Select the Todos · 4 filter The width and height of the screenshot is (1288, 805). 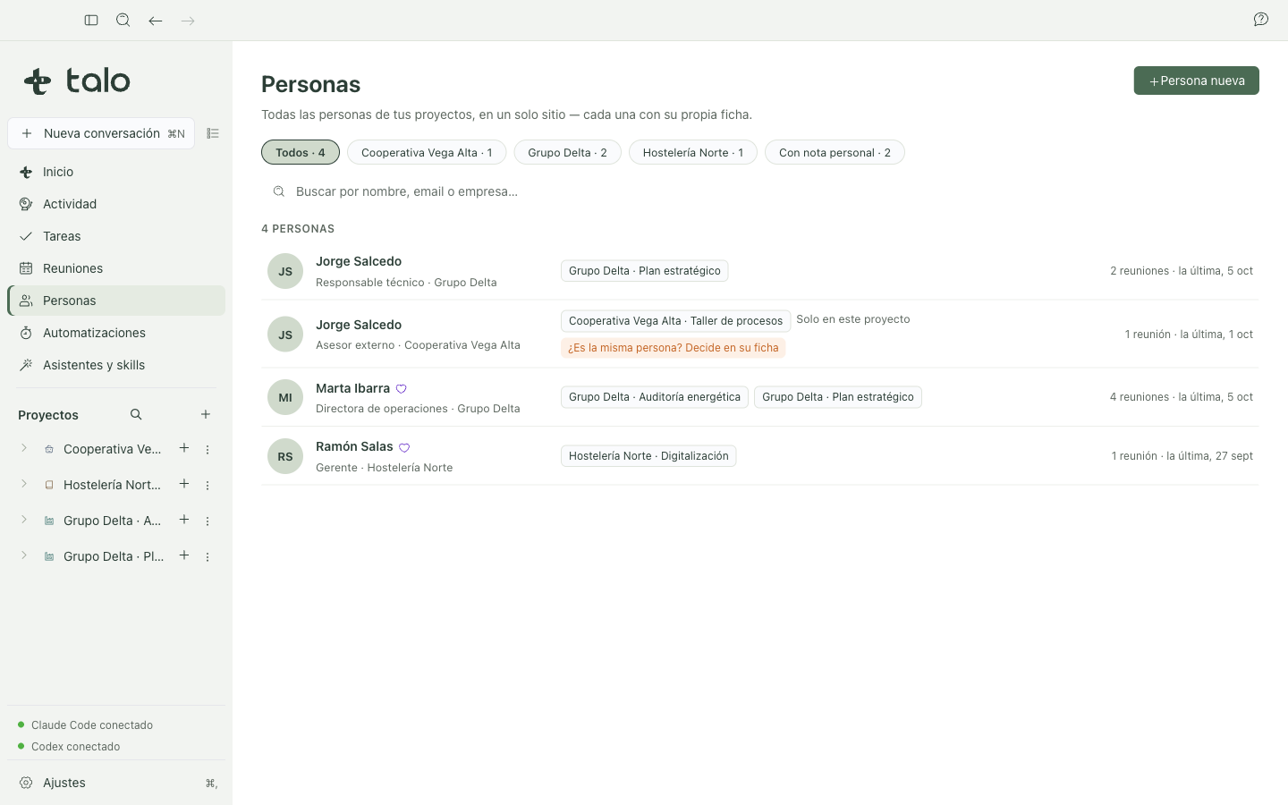click(x=301, y=152)
